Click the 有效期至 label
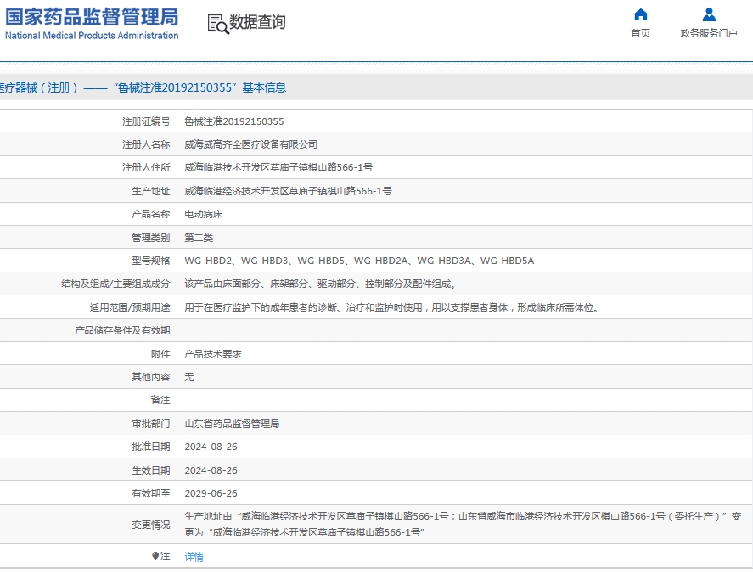The image size is (753, 573). 151,493
